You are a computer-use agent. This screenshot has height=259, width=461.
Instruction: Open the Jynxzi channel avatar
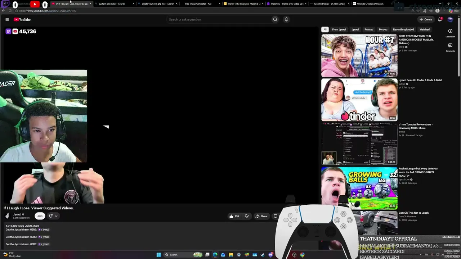click(7, 216)
